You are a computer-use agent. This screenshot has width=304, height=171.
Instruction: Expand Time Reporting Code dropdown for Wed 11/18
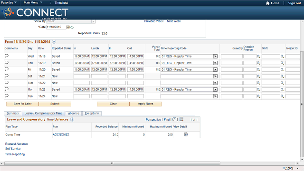(215, 56)
